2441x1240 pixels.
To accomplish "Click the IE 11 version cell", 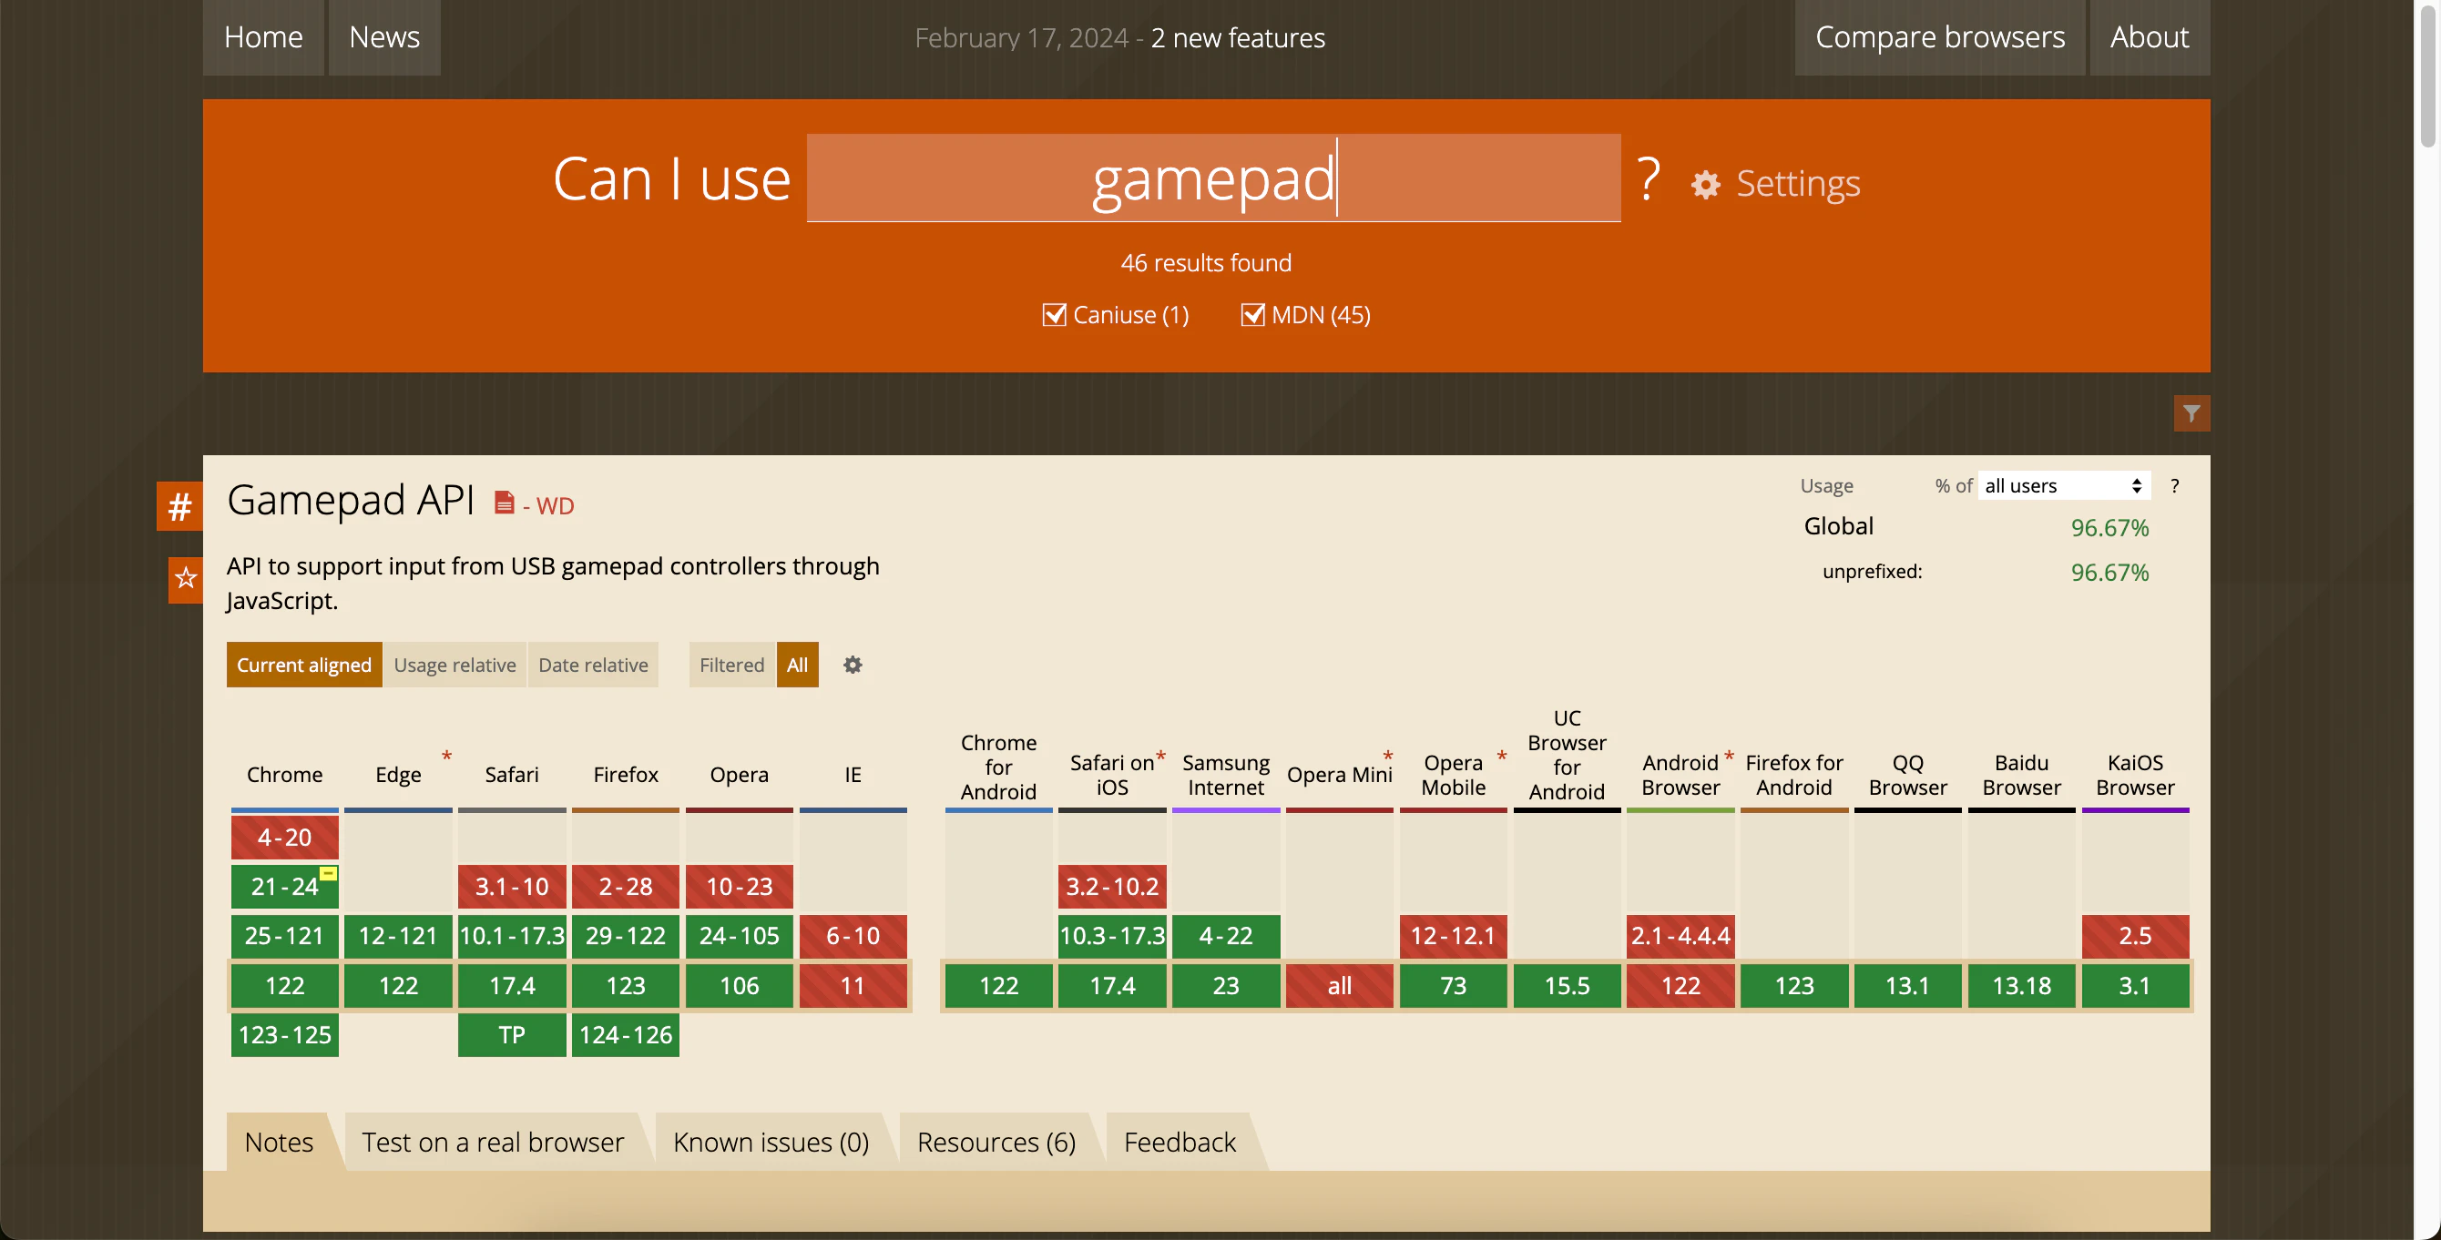I will tap(853, 985).
